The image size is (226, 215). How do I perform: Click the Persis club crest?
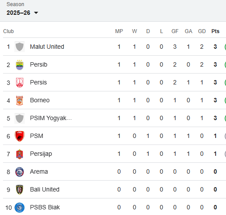[20, 83]
